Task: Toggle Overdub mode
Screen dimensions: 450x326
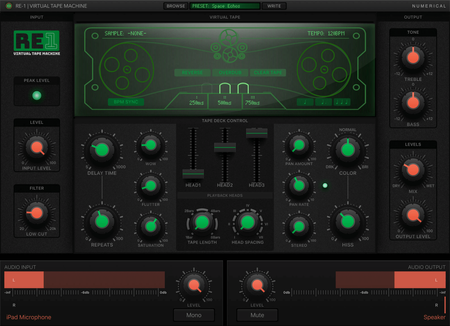Action: pyautogui.click(x=230, y=73)
